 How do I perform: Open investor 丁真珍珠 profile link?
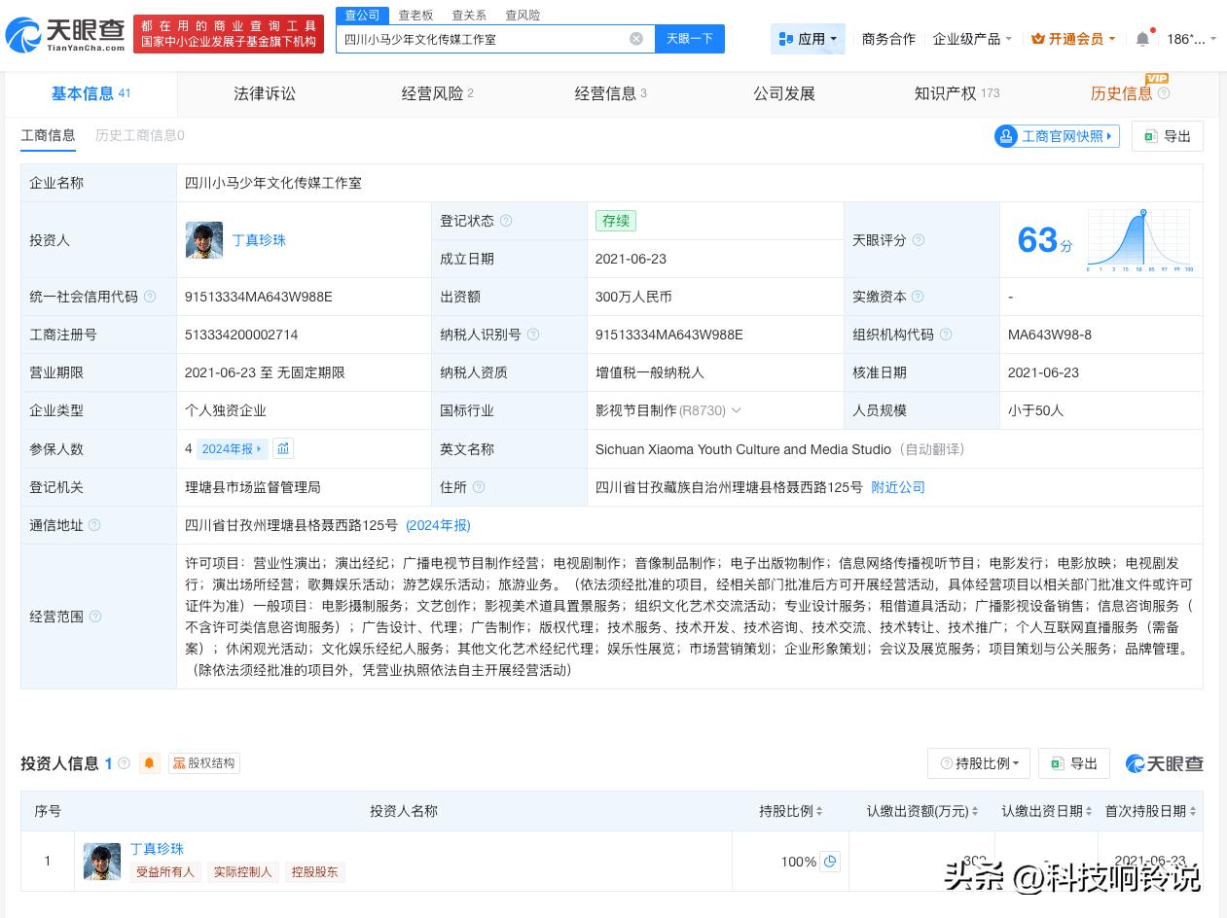coord(258,240)
